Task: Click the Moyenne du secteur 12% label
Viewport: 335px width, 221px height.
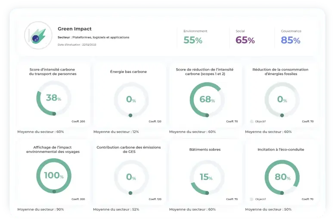Action: click(116, 132)
